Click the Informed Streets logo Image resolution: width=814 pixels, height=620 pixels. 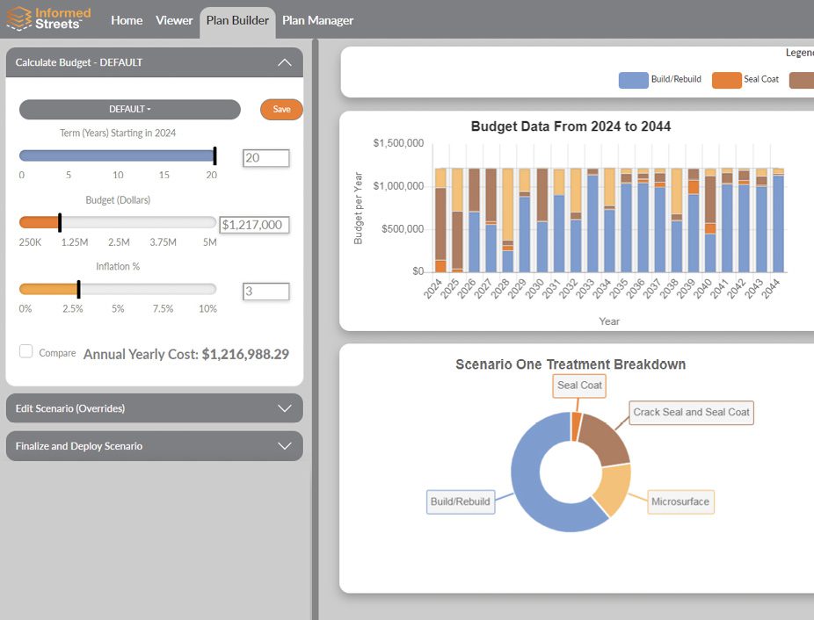48,18
